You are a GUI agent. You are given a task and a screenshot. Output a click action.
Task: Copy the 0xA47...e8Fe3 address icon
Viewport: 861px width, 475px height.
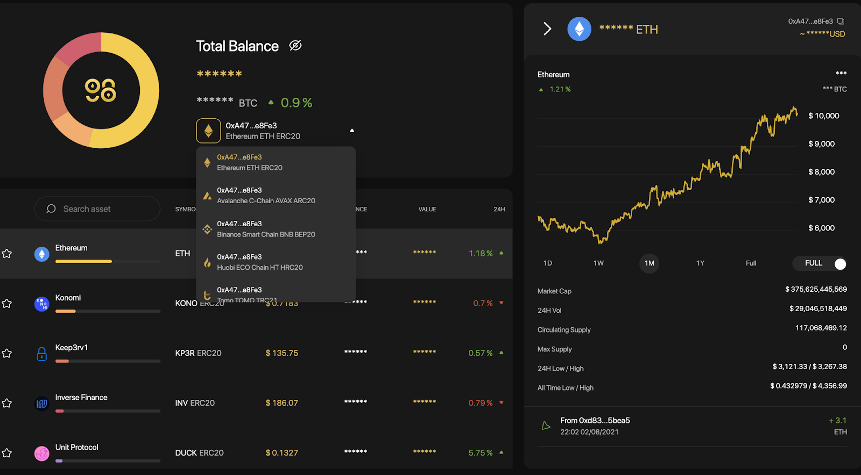point(841,21)
